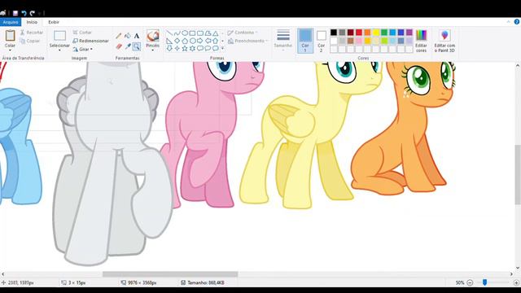Open the Arquivo file menu
This screenshot has width=521, height=293.
[11, 22]
